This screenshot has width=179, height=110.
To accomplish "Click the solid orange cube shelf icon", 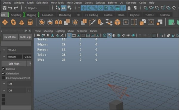I will [x=117, y=22].
